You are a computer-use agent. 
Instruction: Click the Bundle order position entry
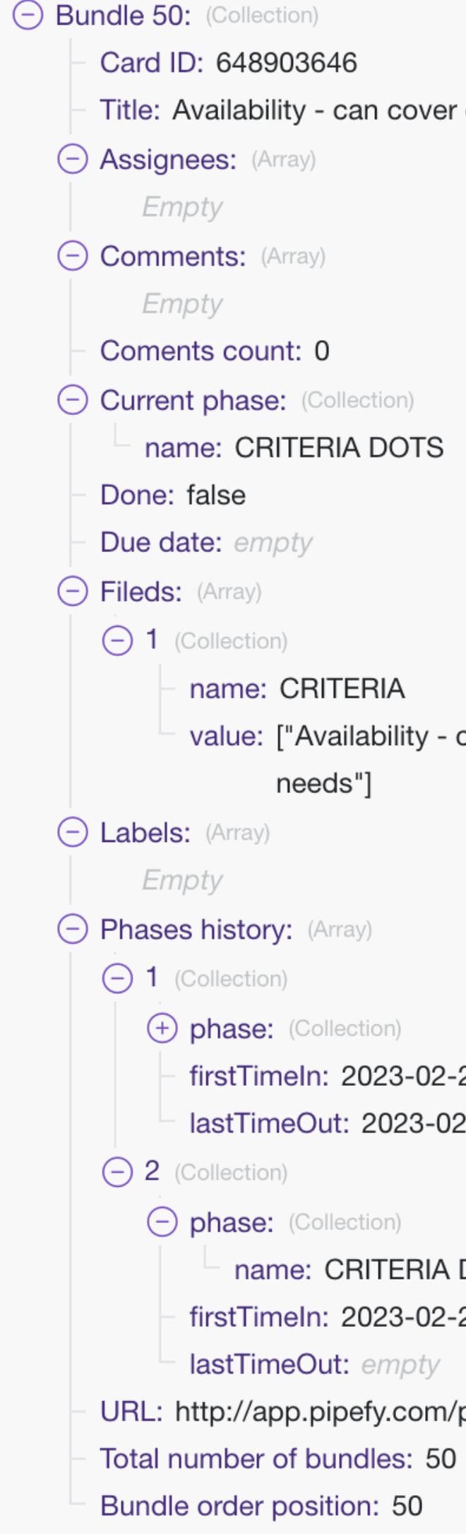tap(261, 1506)
